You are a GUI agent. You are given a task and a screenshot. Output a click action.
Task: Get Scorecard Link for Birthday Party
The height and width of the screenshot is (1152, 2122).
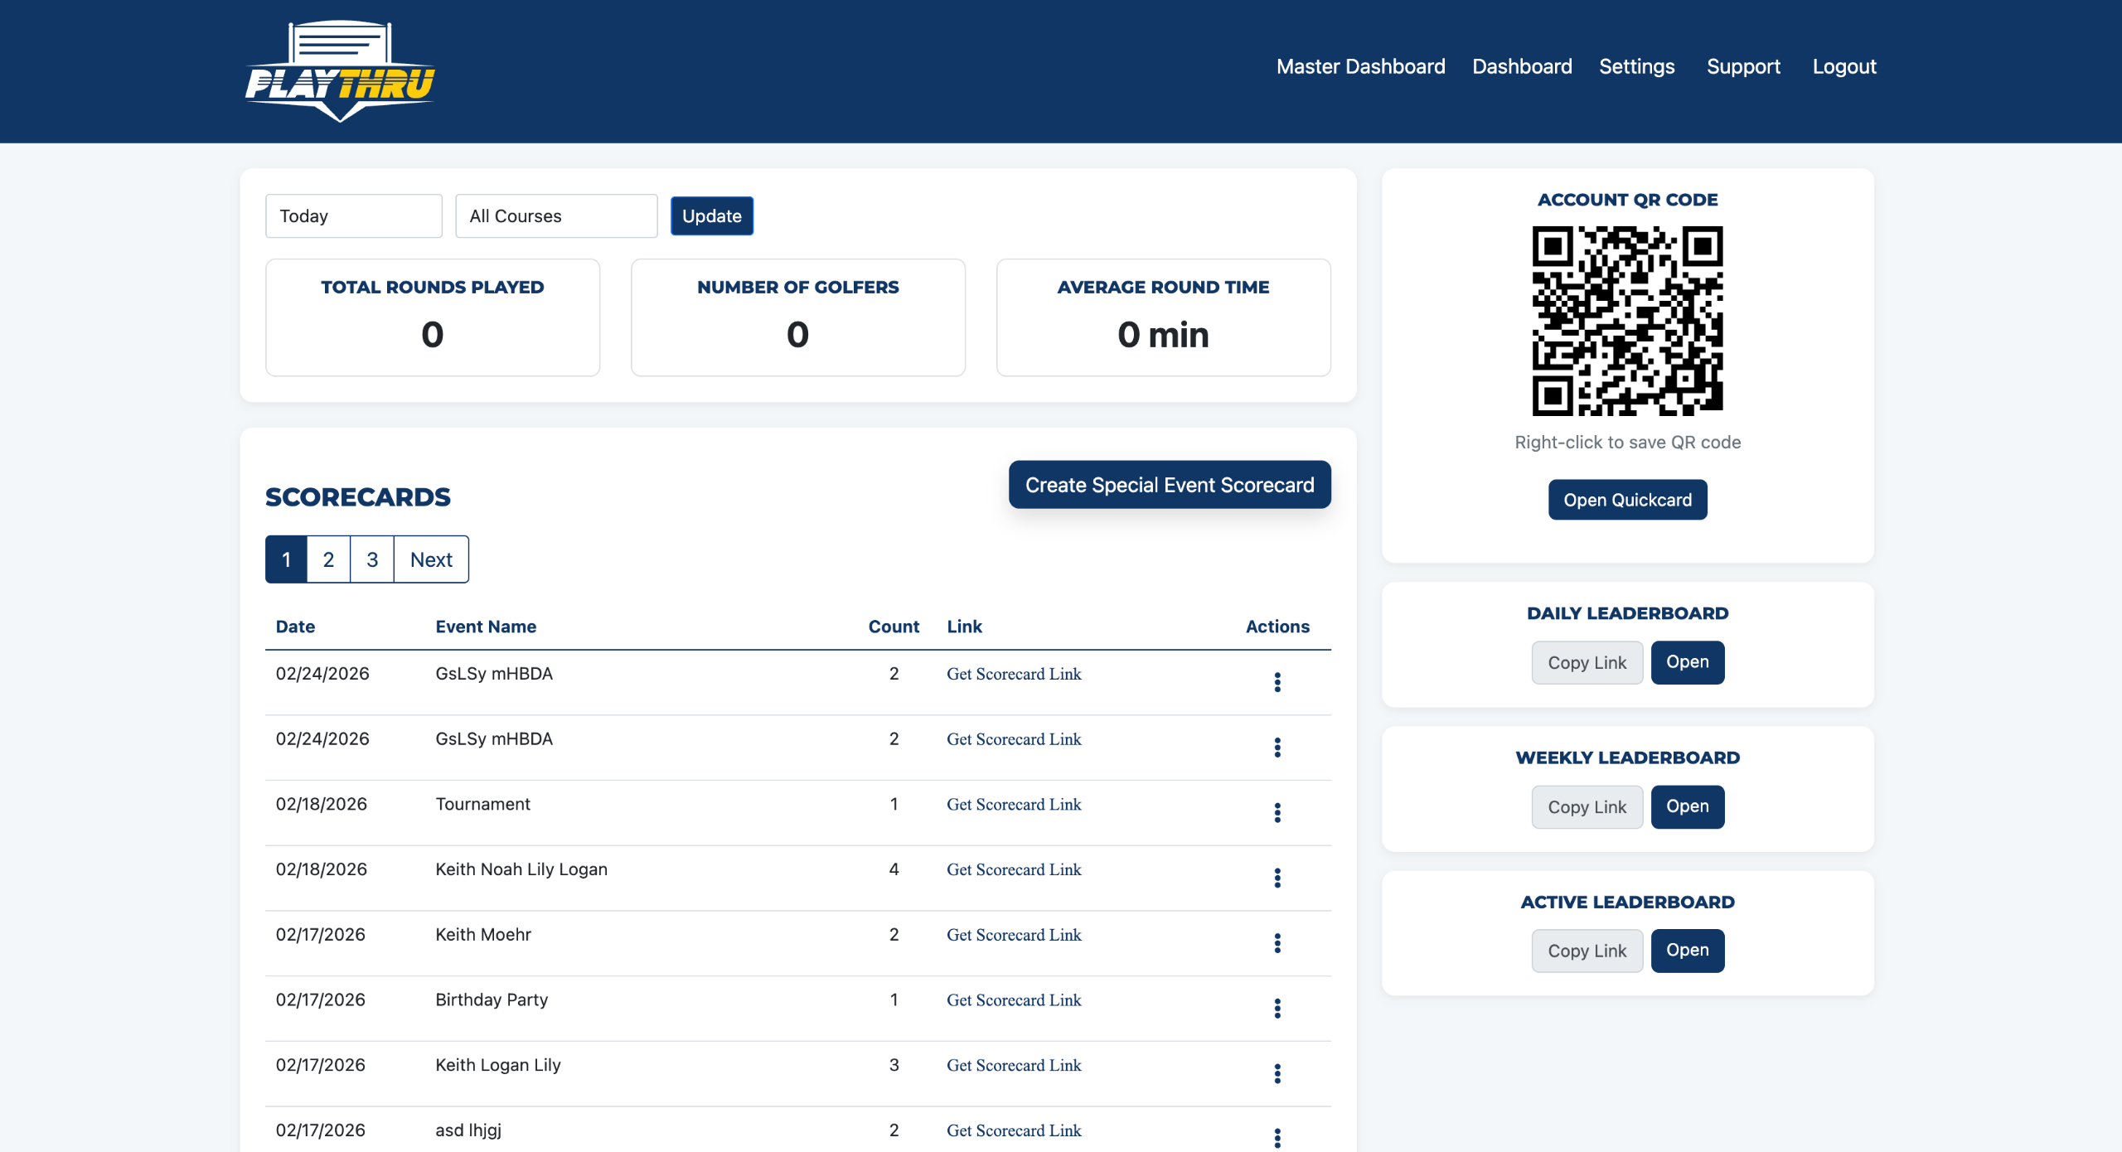pos(1014,1000)
